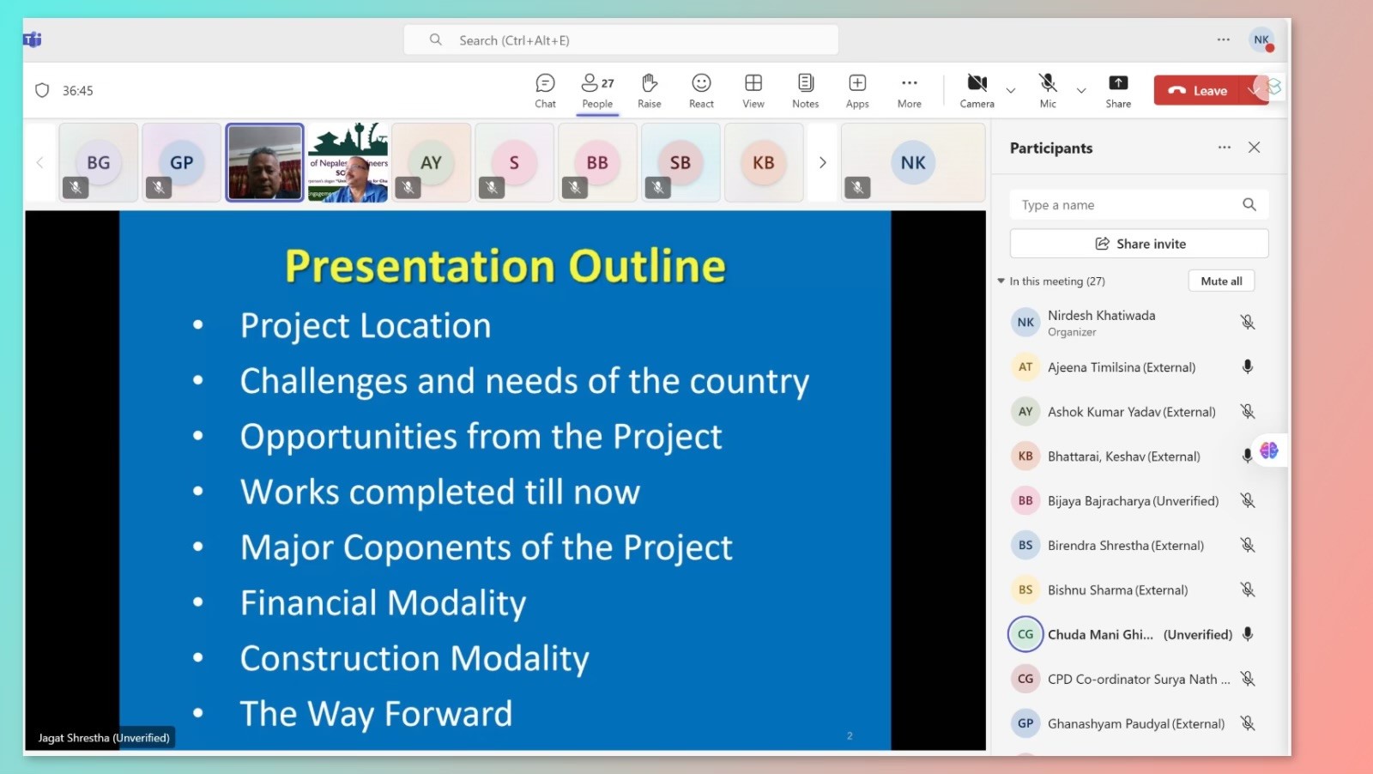Viewport: 1373px width, 774px height.
Task: Mute Ajeena Timilsina's microphone
Action: 1248,366
